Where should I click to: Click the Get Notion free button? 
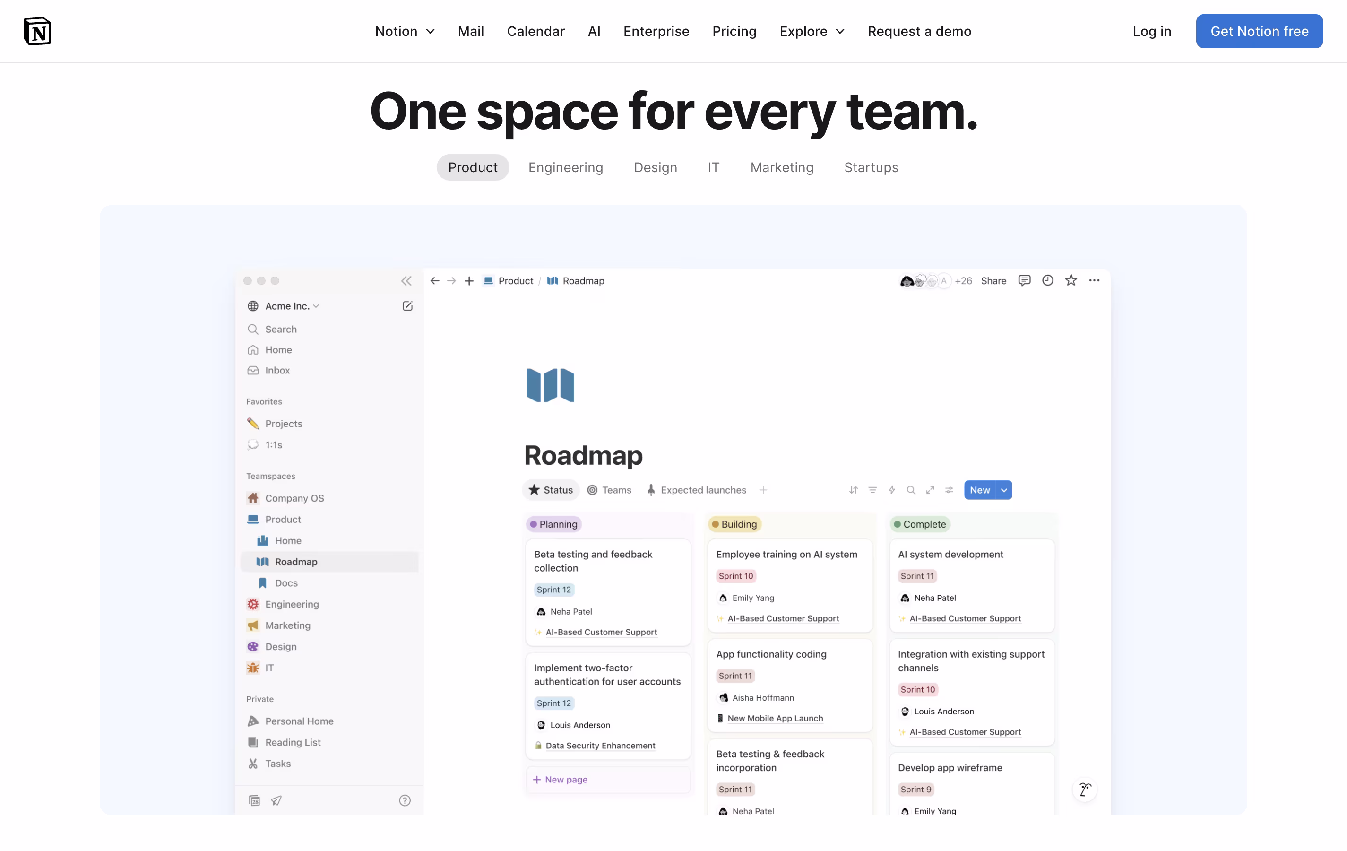1259,31
